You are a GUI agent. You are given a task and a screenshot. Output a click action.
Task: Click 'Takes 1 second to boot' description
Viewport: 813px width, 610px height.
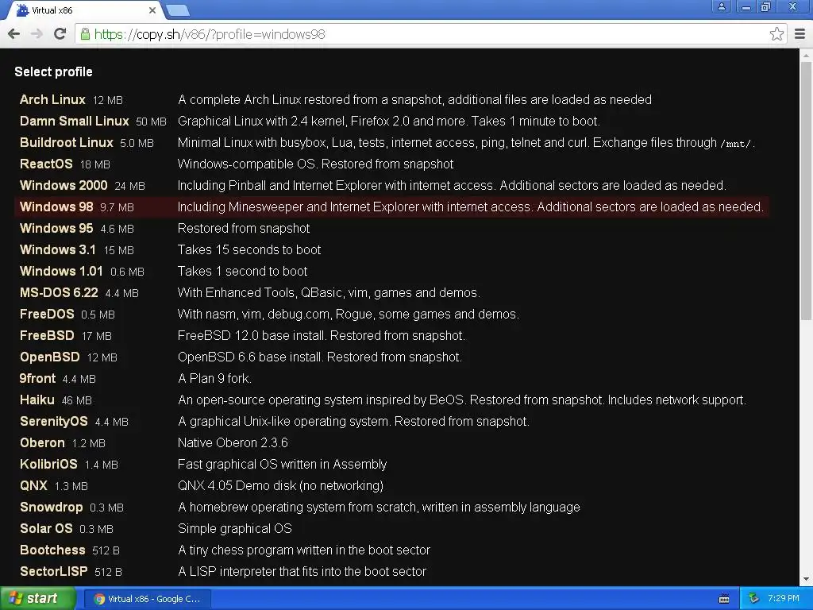point(242,271)
